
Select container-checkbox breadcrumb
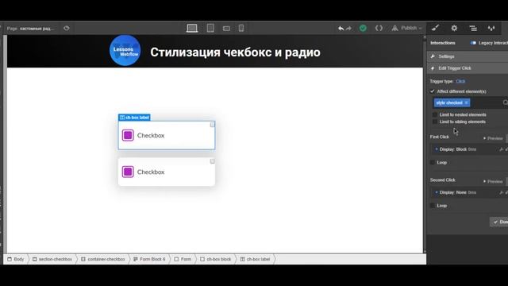pos(103,259)
